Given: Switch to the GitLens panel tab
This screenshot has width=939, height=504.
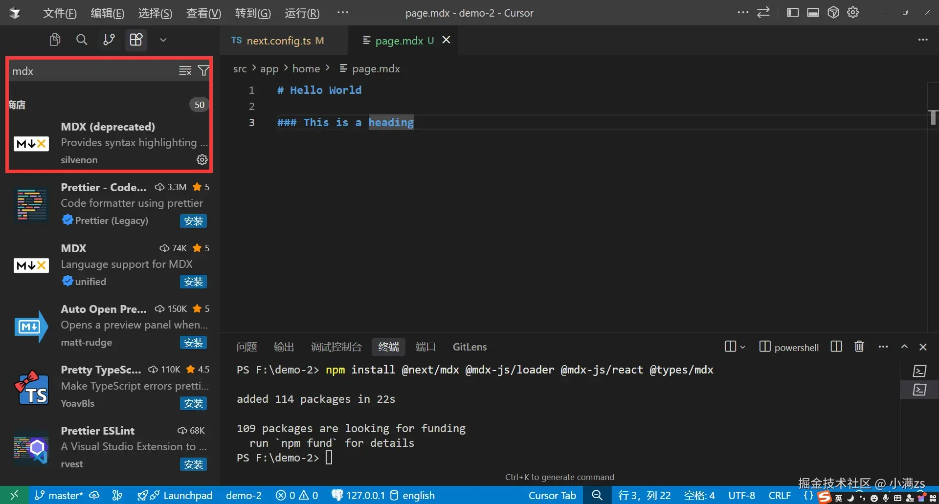Looking at the screenshot, I should click(x=469, y=347).
